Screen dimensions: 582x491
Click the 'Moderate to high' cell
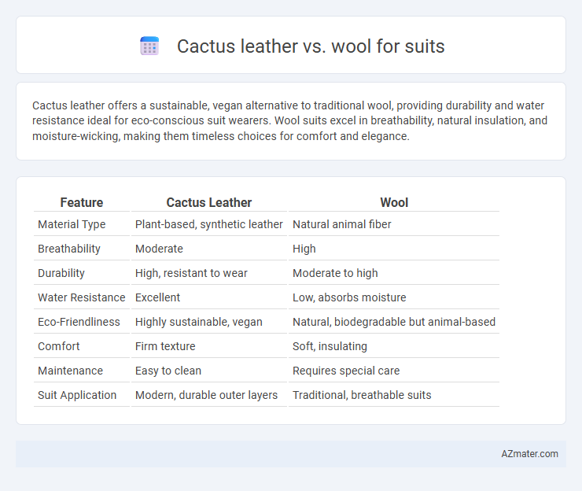335,273
